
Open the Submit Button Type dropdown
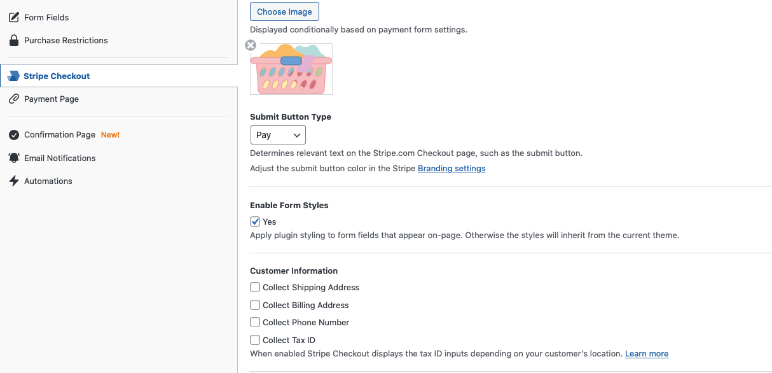click(278, 135)
